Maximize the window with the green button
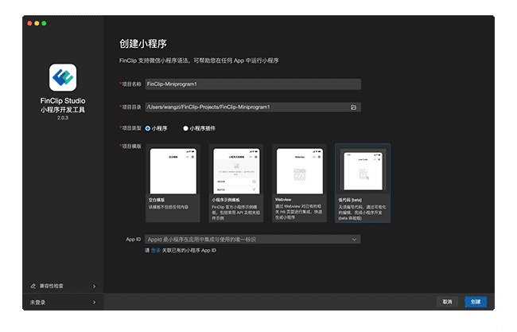 tap(45, 23)
